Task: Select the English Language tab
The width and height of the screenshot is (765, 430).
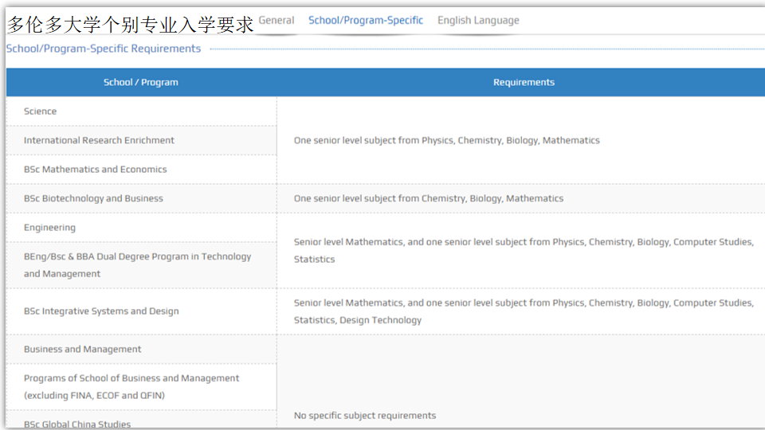Action: [478, 21]
